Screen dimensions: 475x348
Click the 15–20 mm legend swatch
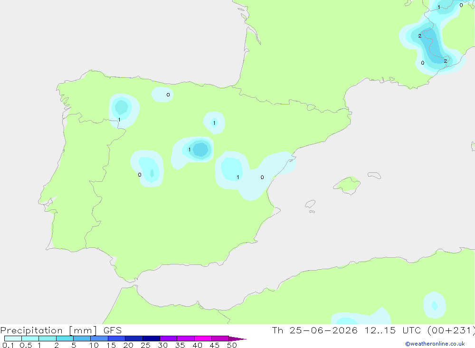pos(117,339)
